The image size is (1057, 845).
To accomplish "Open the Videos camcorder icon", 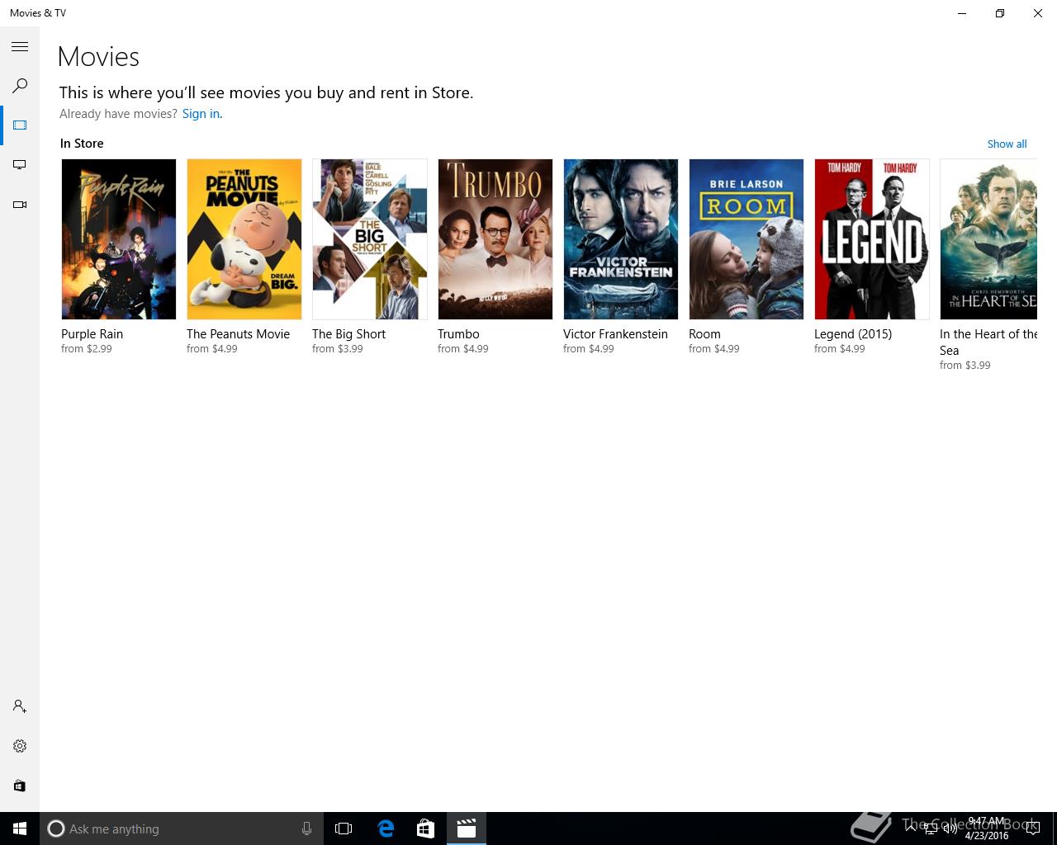I will (x=20, y=205).
